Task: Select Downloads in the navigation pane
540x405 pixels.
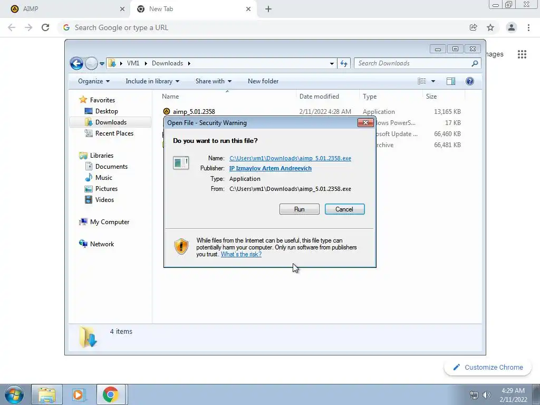Action: tap(111, 122)
